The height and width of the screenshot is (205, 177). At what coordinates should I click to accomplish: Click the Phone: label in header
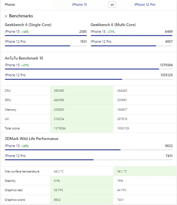click(x=10, y=5)
